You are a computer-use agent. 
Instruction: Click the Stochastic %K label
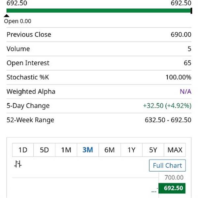tap(28, 77)
